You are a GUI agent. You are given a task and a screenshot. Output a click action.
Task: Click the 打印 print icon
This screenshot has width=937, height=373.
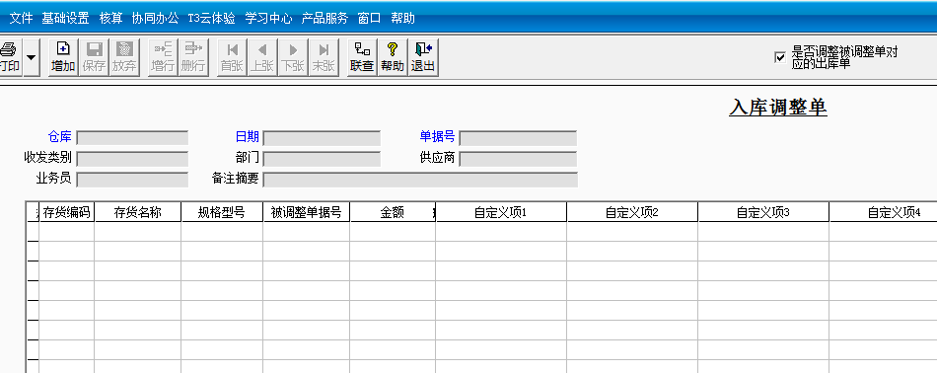(x=10, y=57)
